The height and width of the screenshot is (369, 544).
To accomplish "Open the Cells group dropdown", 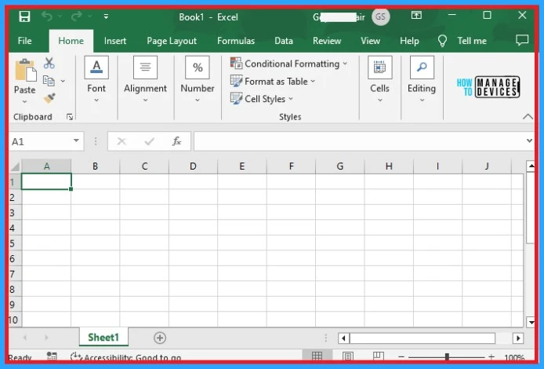I will tap(380, 79).
